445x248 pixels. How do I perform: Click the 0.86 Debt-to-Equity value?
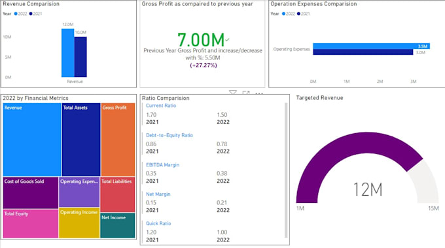point(151,144)
